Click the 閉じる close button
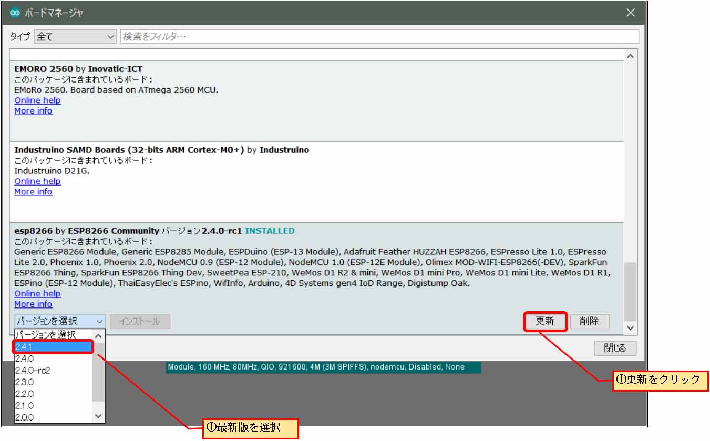710x441 pixels. pyautogui.click(x=615, y=348)
